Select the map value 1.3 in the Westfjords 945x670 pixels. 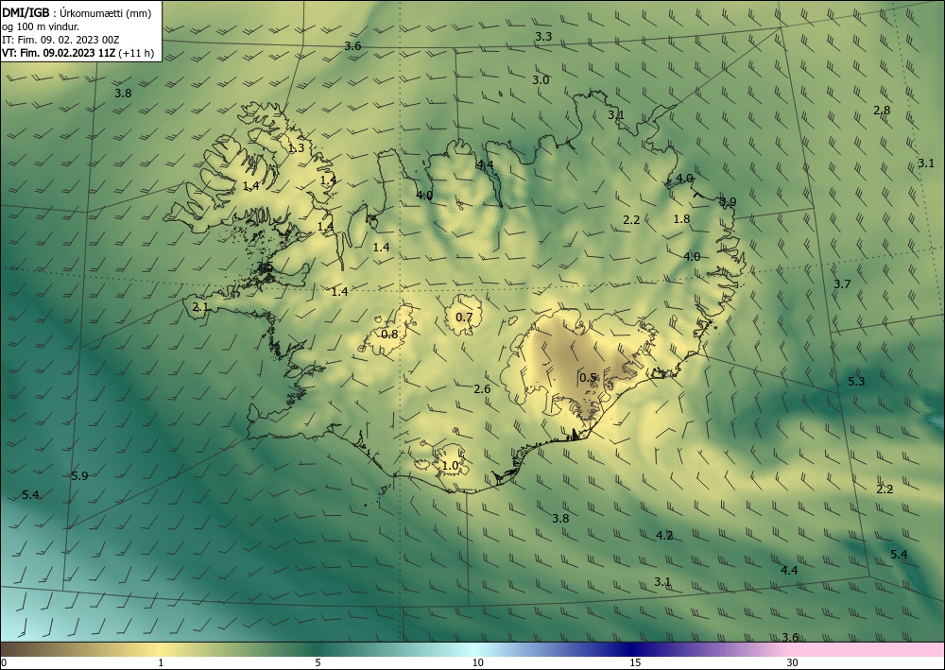296,148
